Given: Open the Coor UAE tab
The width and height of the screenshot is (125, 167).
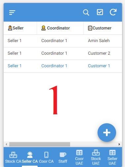Looking at the screenshot, I should pyautogui.click(x=79, y=157).
